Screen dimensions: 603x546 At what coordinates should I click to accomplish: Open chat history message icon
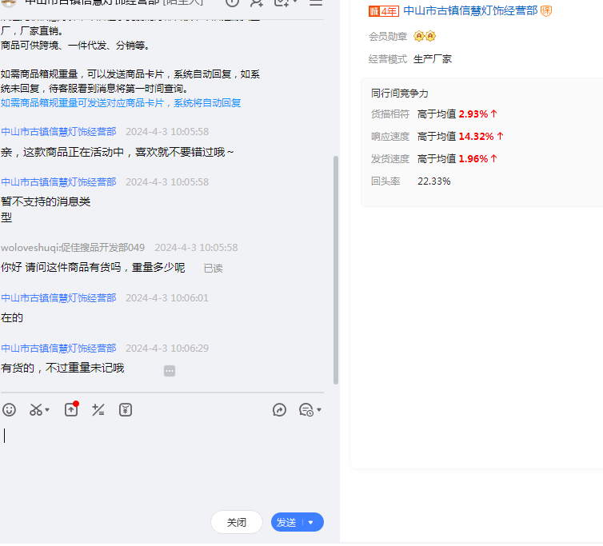305,410
